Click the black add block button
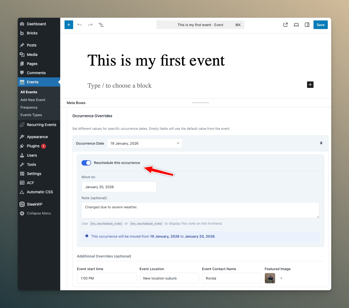349x308 pixels. pos(310,85)
